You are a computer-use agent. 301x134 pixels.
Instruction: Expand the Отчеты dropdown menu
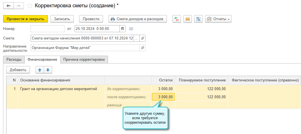pyautogui.click(x=218, y=19)
